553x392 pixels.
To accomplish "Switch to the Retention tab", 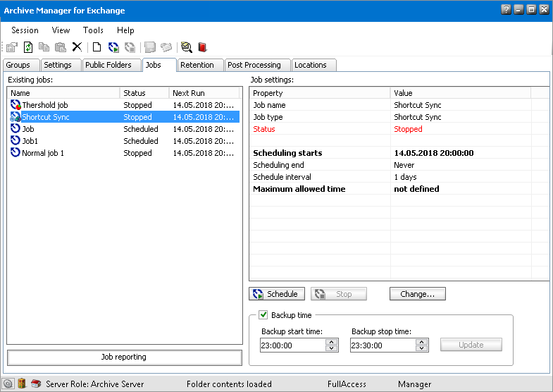I will [197, 65].
